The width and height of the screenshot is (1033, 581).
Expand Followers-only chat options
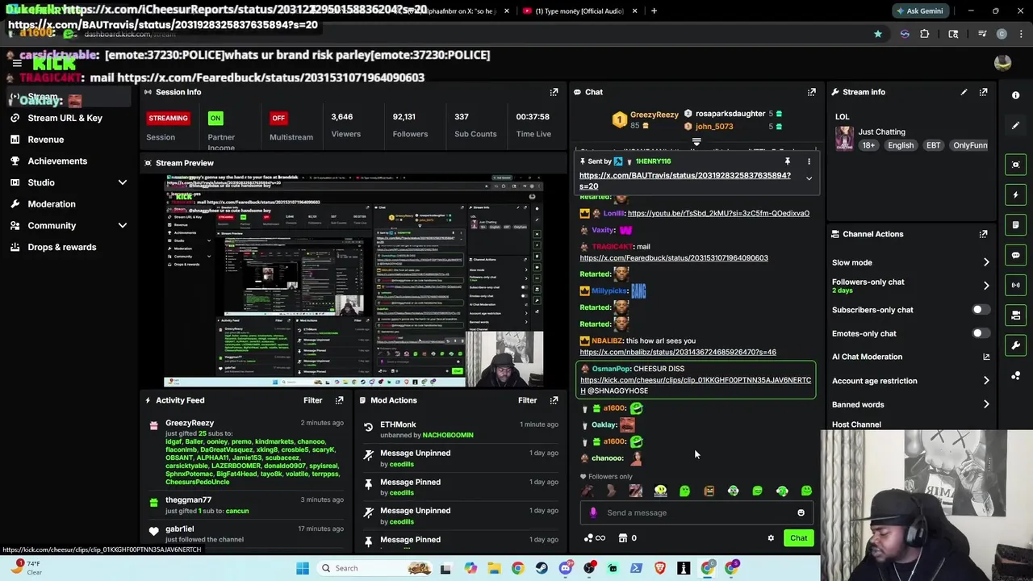point(986,286)
